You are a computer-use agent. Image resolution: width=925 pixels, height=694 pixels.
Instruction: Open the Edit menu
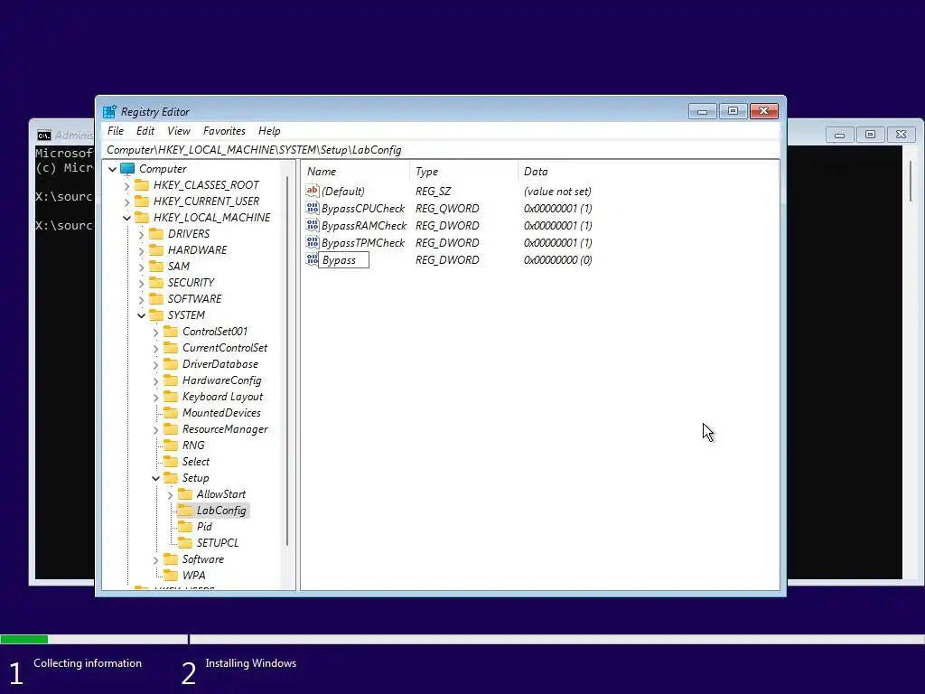coord(145,131)
